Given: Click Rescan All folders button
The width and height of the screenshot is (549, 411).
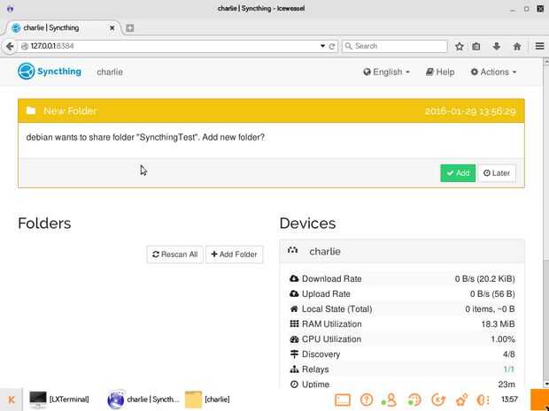Looking at the screenshot, I should pyautogui.click(x=174, y=255).
